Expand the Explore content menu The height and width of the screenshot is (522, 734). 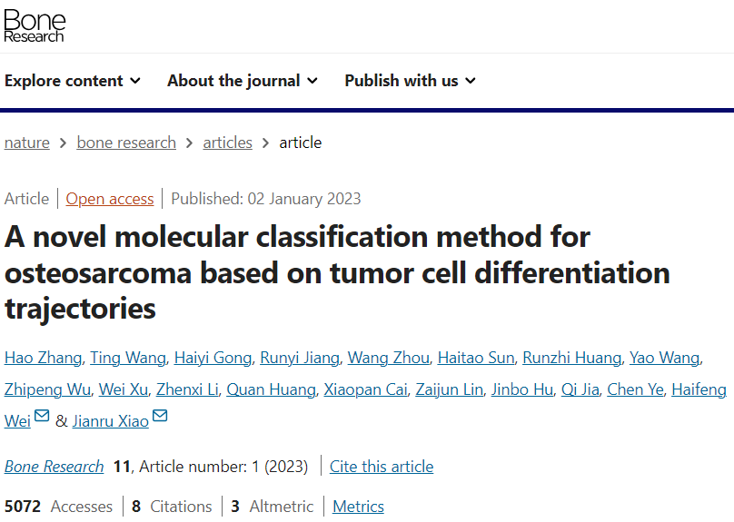coord(73,81)
